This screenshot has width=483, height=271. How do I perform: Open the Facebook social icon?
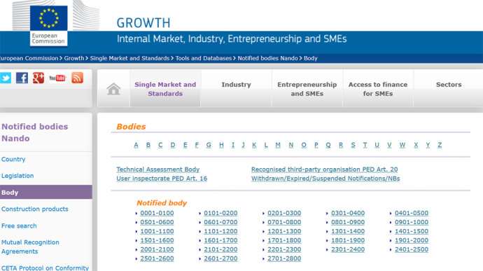(22, 78)
